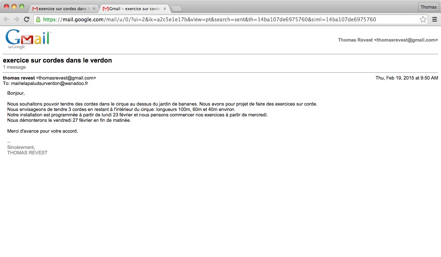Close the "Gmail – exercice sur corde" tab
Screen dimensions: 441x257
pos(165,9)
